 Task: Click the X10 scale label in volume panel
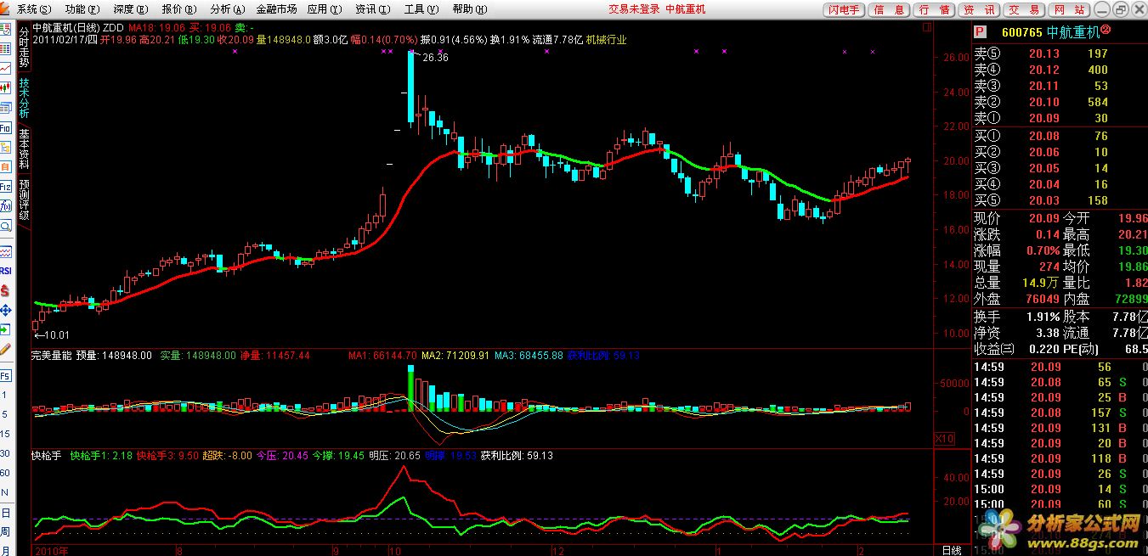(x=943, y=439)
